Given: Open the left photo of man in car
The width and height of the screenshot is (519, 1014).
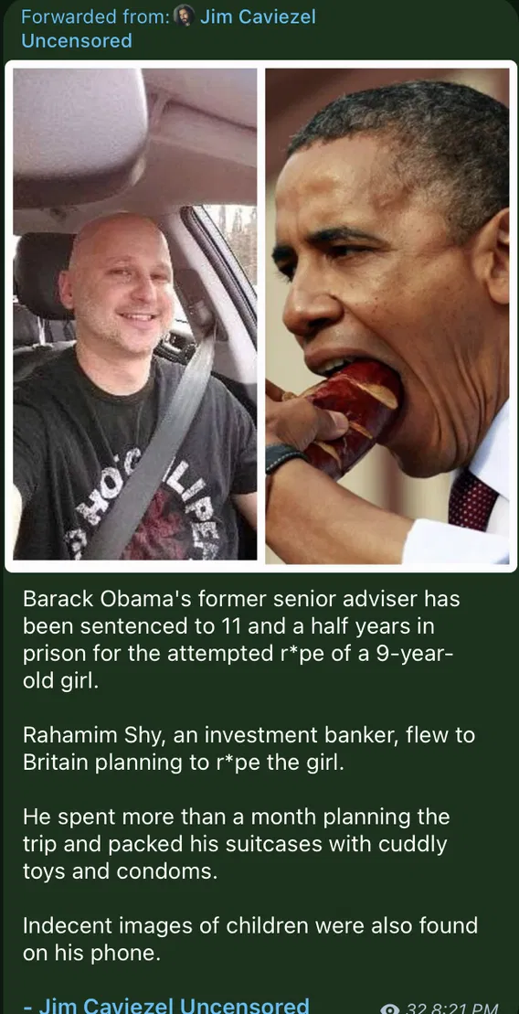Looking at the screenshot, I should pos(135,314).
